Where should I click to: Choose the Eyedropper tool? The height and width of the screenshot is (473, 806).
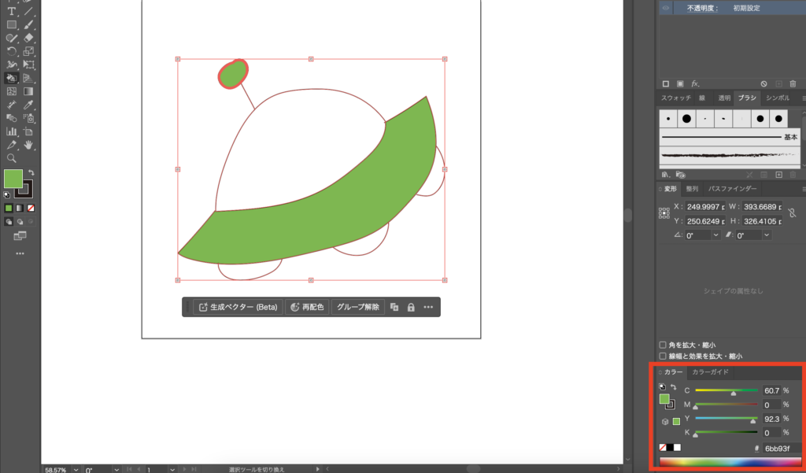[x=28, y=104]
